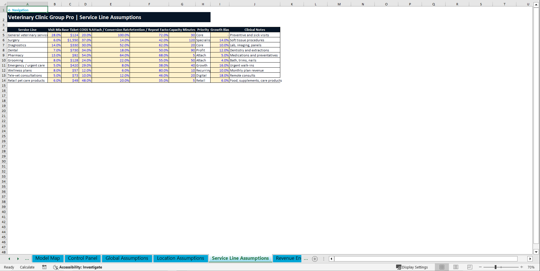Click horizontal scrollbar right arrow

[530, 259]
